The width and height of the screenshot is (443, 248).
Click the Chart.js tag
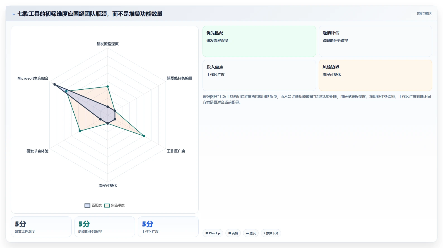coord(213,233)
